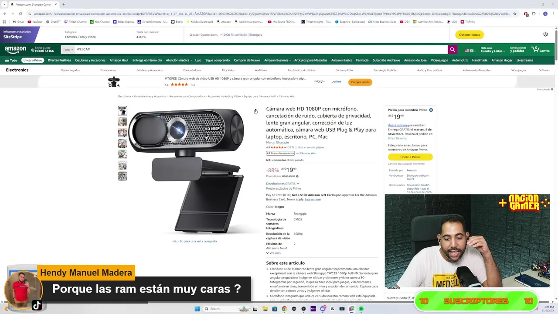
Task: Open File Explorer from the taskbar
Action: (265, 309)
